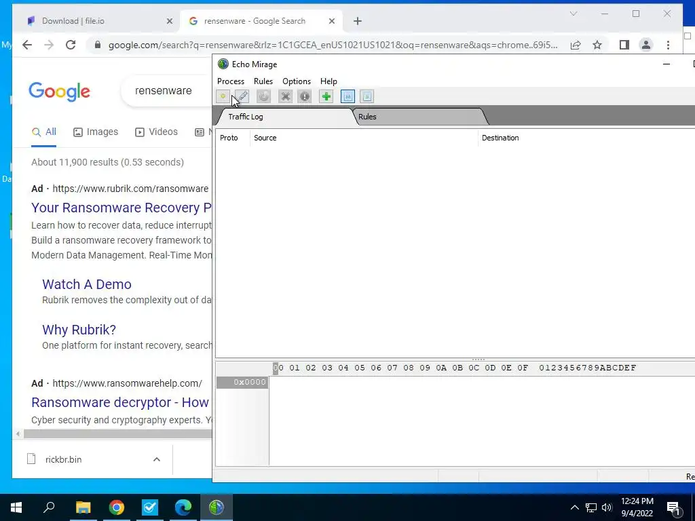Click the network status tray icon
Screen dimensions: 695x521
click(591, 507)
